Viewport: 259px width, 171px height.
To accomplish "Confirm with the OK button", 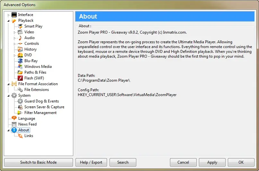I will click(241, 162).
